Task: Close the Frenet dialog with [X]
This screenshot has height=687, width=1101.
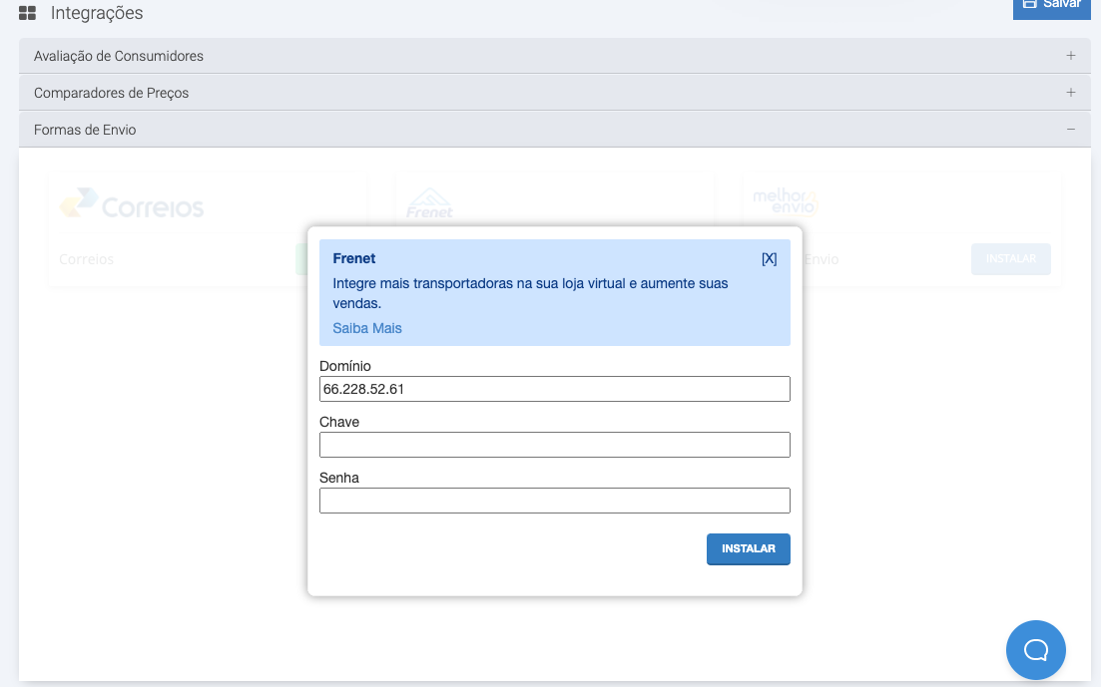Action: click(x=769, y=259)
